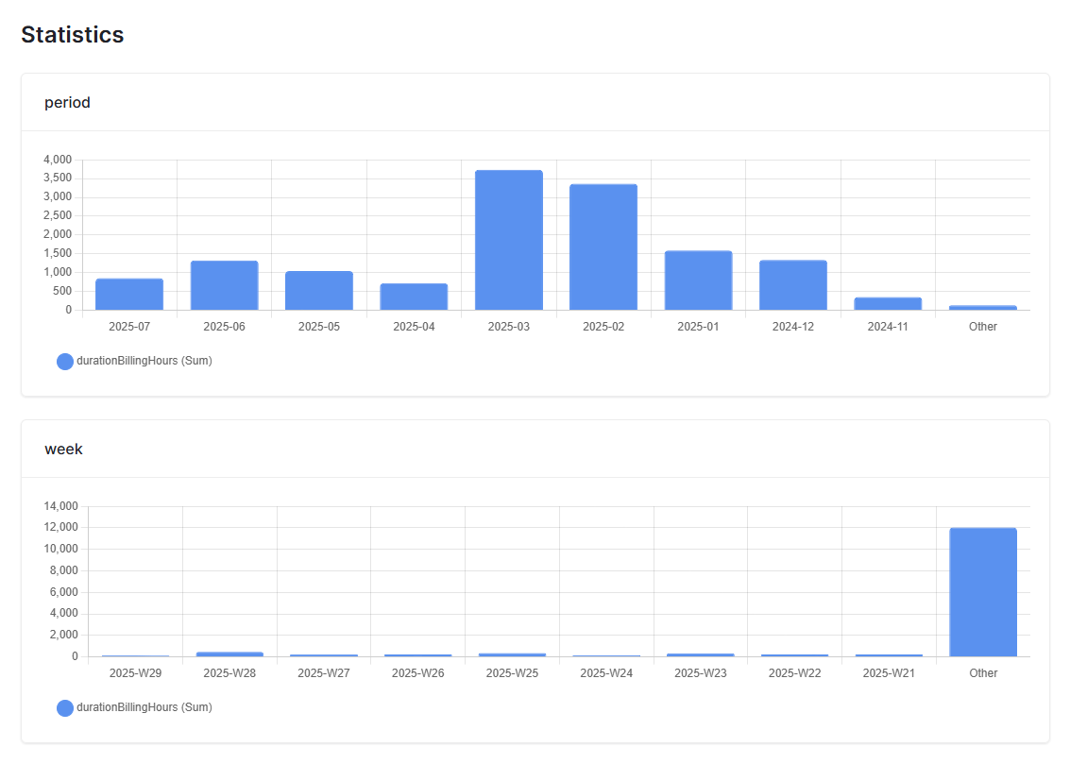Click the 2024-12 axis label
This screenshot has width=1070, height=764.
point(793,327)
